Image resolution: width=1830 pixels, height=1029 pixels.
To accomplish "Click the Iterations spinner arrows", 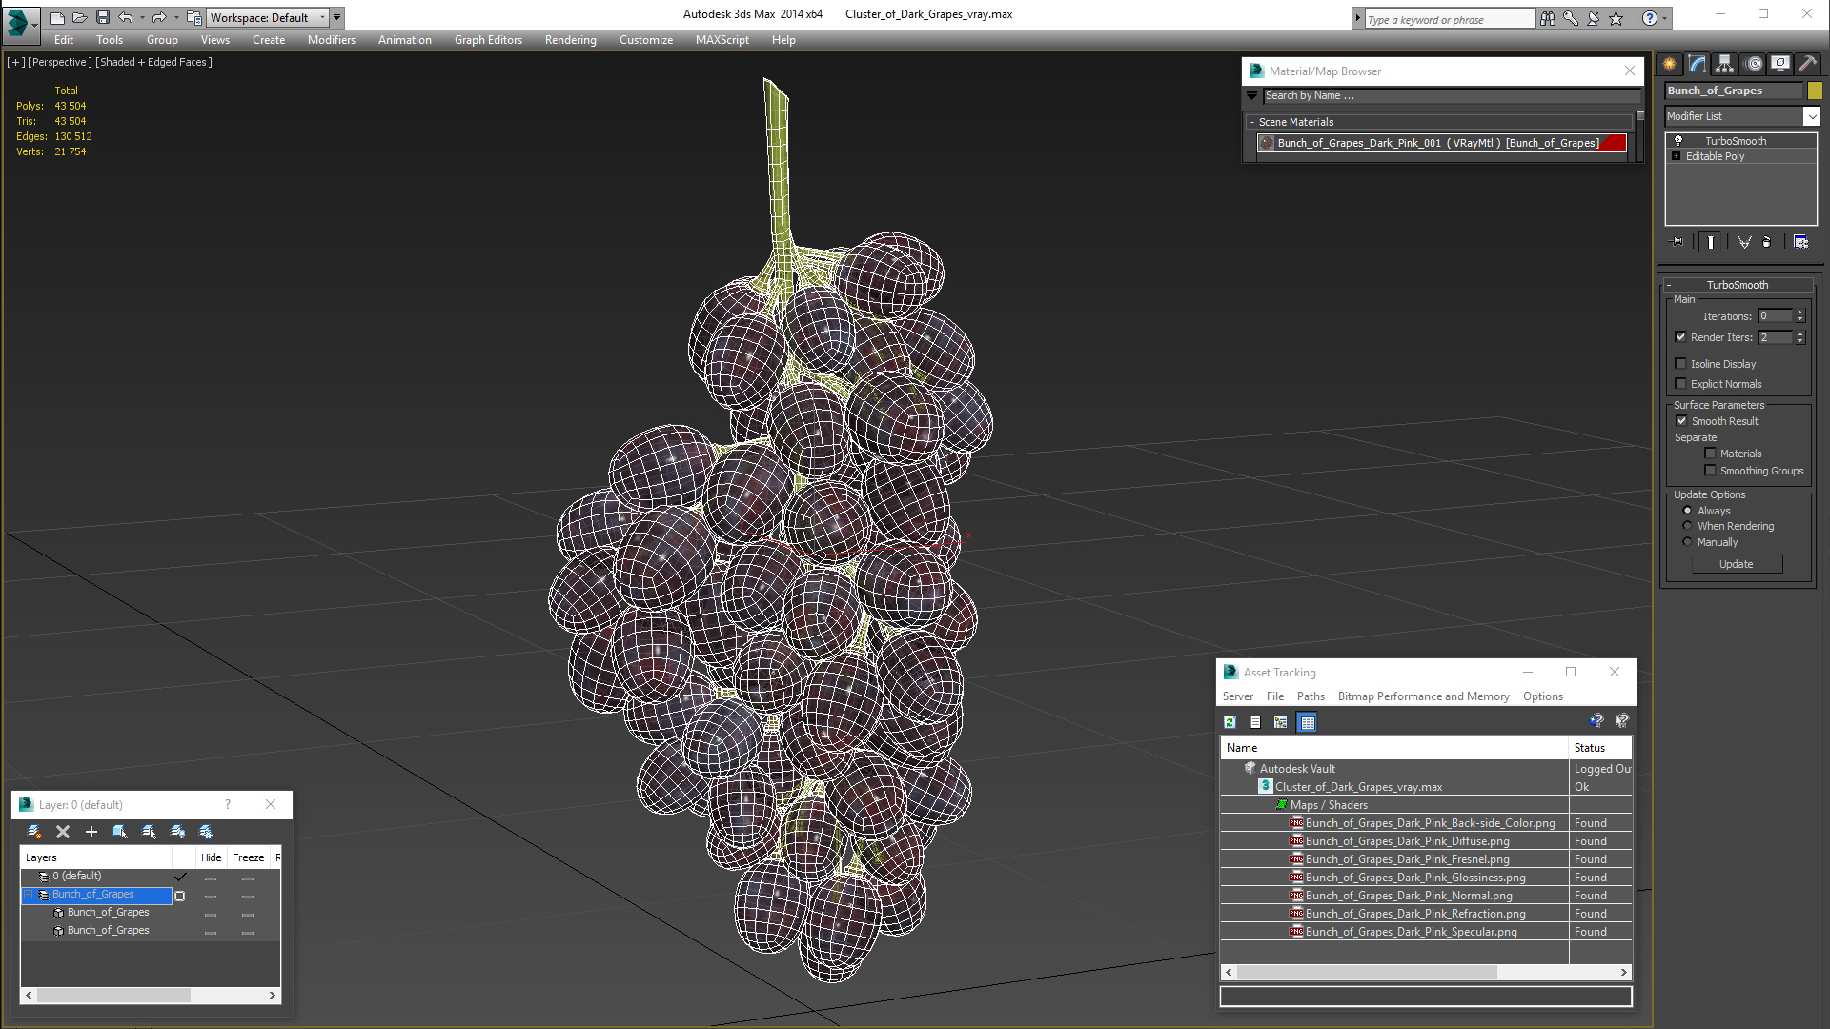I will [1799, 315].
